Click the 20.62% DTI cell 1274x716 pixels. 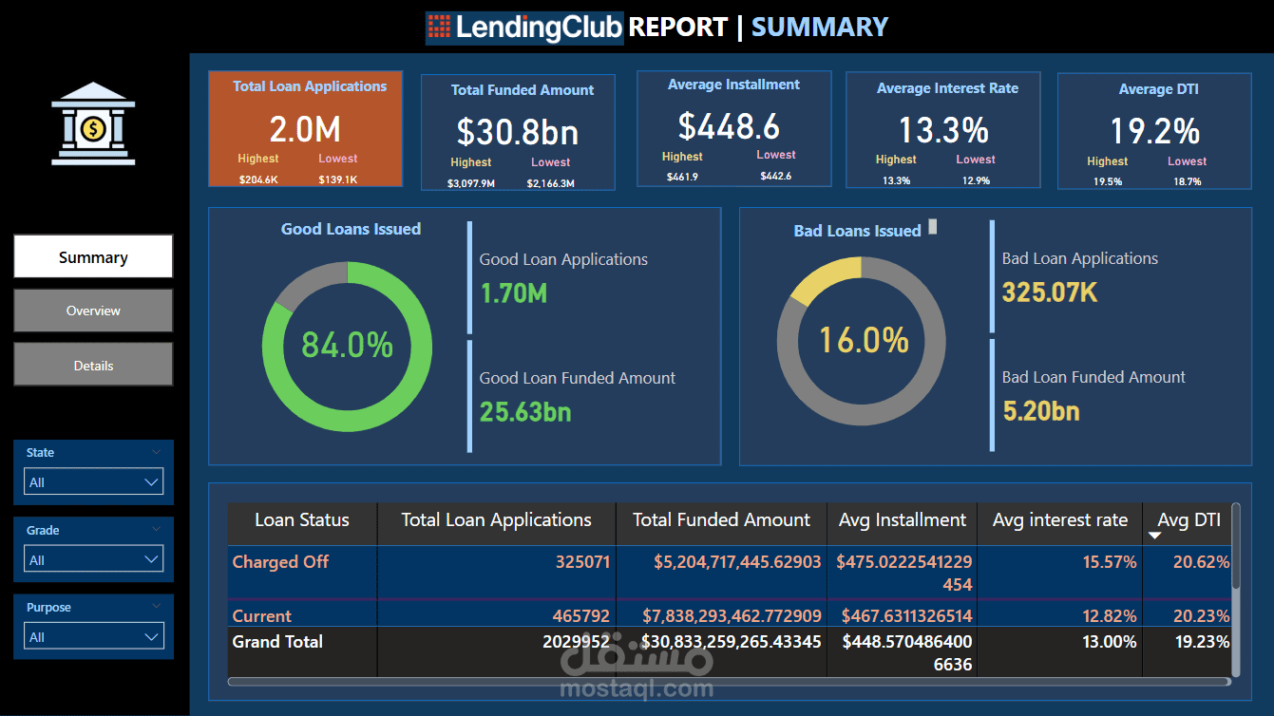click(1202, 562)
